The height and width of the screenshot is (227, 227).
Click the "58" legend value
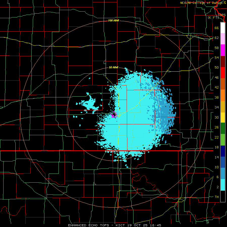[x=217, y=48]
